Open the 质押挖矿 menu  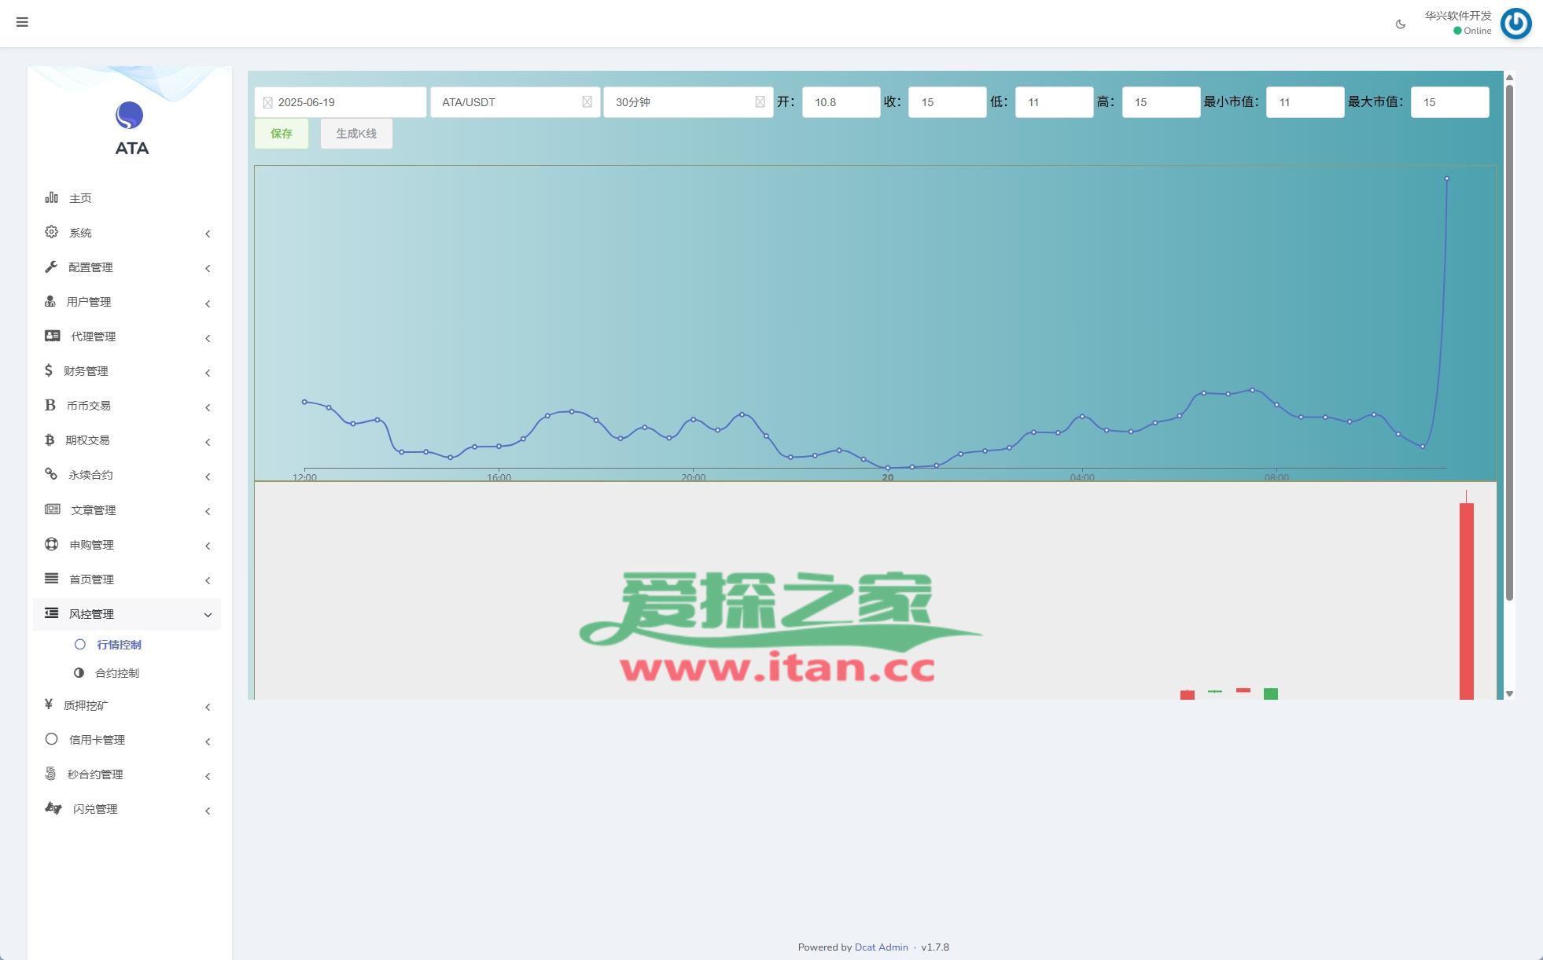(127, 705)
